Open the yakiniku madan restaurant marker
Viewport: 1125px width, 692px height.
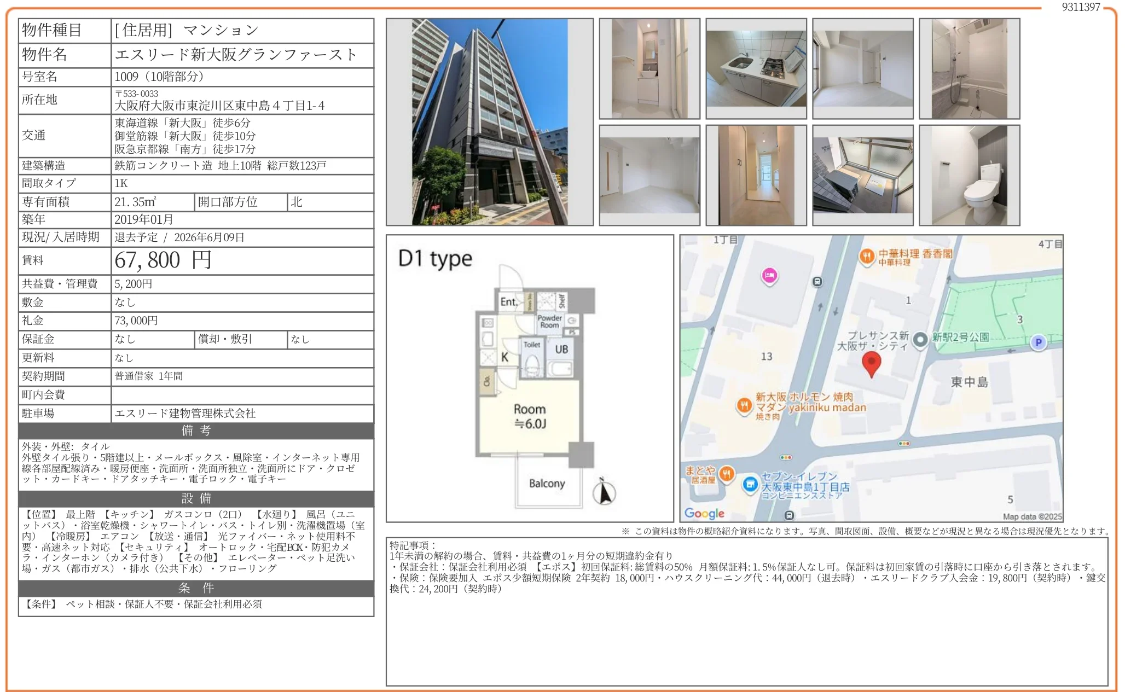click(744, 406)
